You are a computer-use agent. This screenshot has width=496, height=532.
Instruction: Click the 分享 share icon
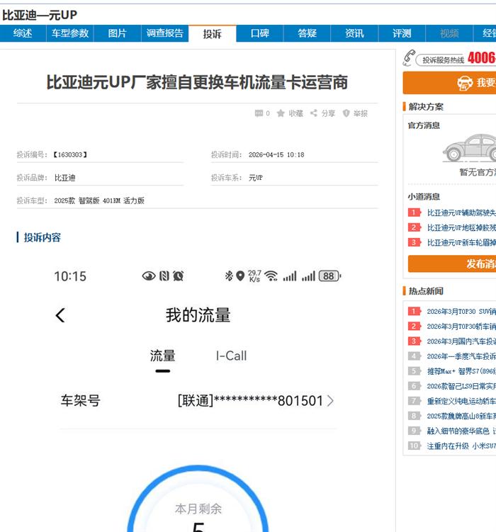(314, 113)
